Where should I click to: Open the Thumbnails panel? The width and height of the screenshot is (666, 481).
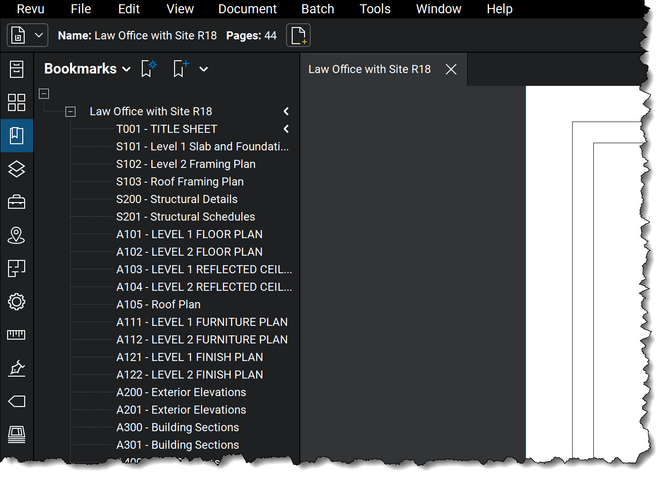pos(17,102)
